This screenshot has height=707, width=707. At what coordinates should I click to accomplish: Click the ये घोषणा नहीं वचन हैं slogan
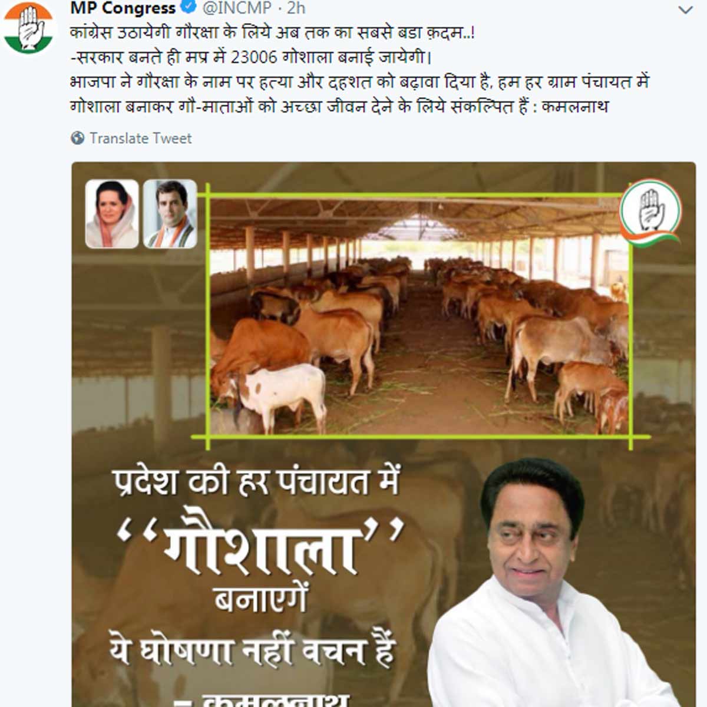click(x=252, y=651)
